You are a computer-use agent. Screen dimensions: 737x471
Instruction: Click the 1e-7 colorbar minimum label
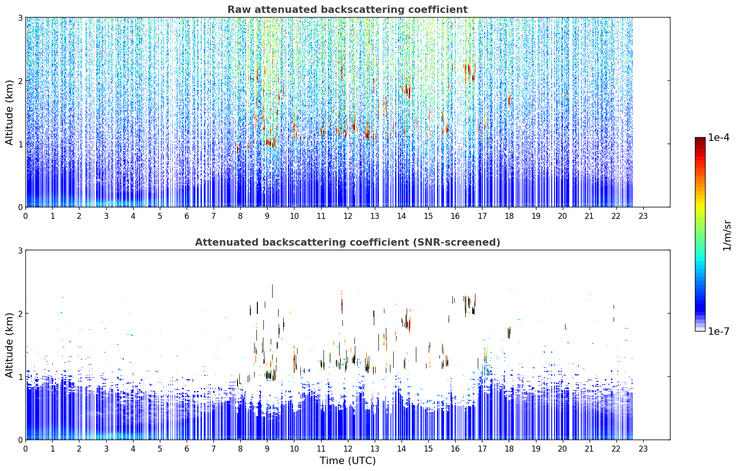tap(719, 331)
